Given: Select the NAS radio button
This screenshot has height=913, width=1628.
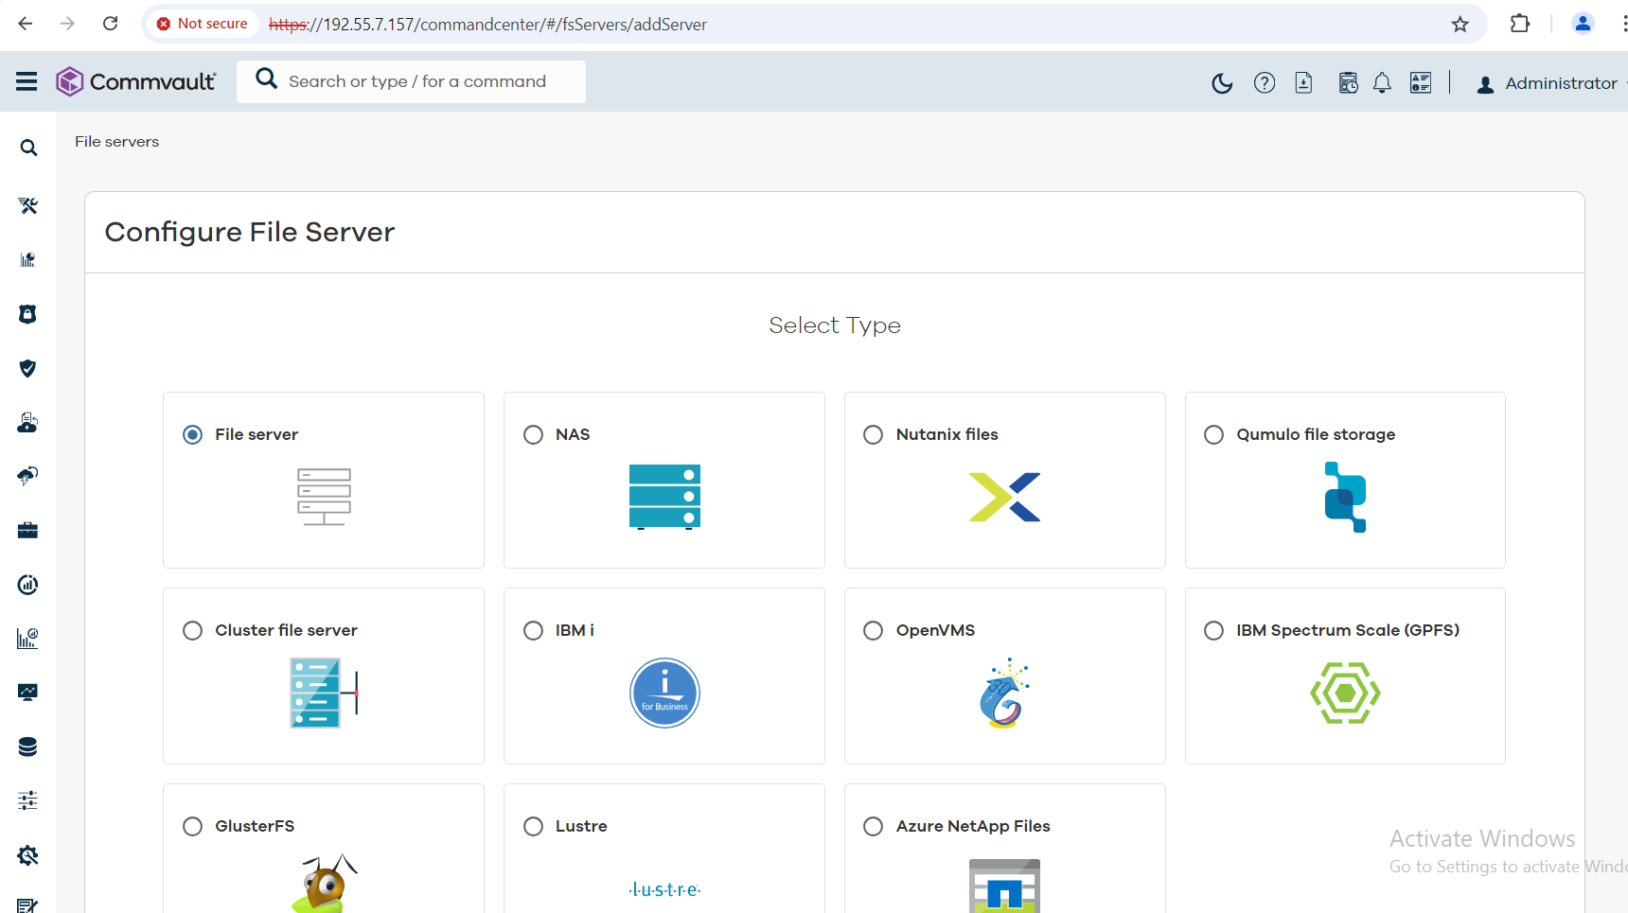Looking at the screenshot, I should 534,434.
